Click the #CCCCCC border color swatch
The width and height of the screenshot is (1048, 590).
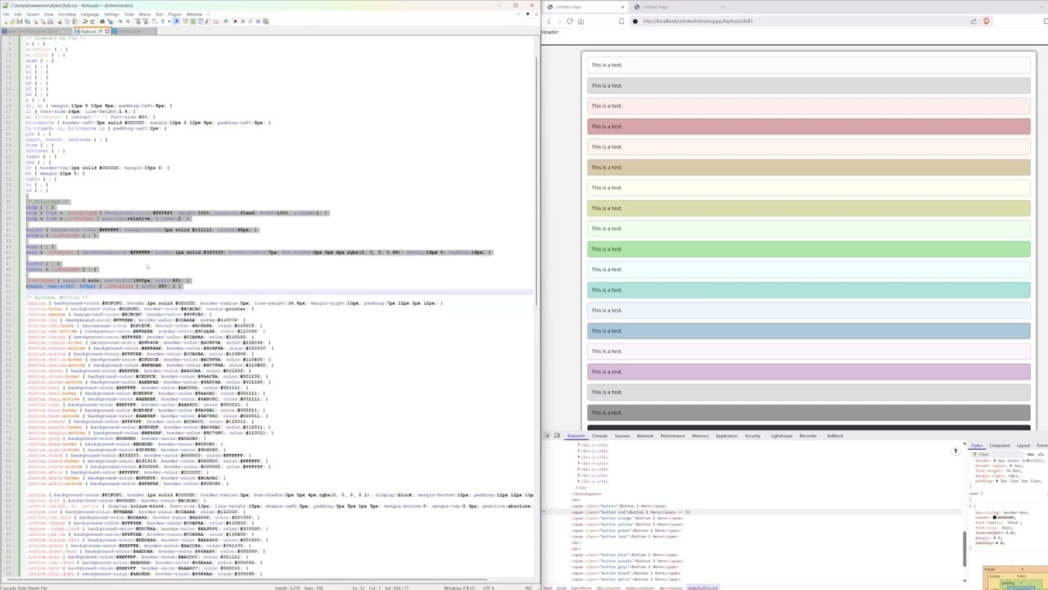pyautogui.click(x=1023, y=461)
